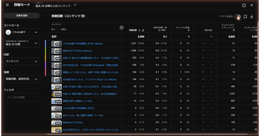Open the うちのAI部下 channel dropdown
The width and height of the screenshot is (260, 136).
(x=22, y=32)
